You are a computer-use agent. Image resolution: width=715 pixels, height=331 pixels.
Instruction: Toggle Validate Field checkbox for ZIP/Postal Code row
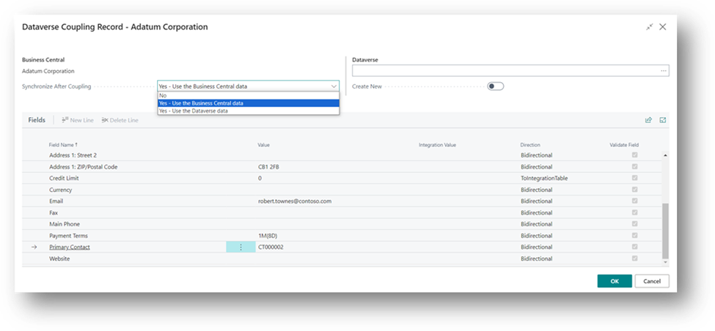(634, 167)
